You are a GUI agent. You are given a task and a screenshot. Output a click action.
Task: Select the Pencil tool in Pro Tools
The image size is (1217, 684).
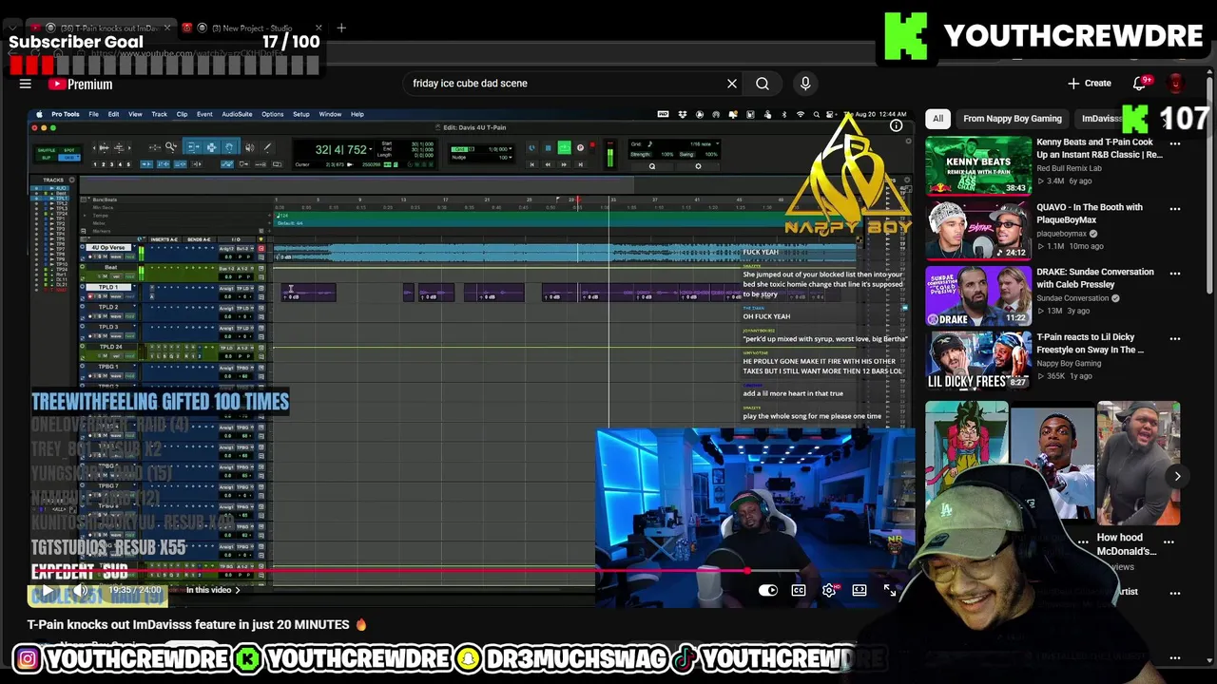click(267, 147)
